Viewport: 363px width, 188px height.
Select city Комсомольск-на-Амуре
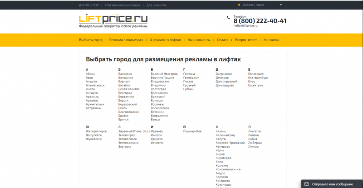(x=229, y=171)
